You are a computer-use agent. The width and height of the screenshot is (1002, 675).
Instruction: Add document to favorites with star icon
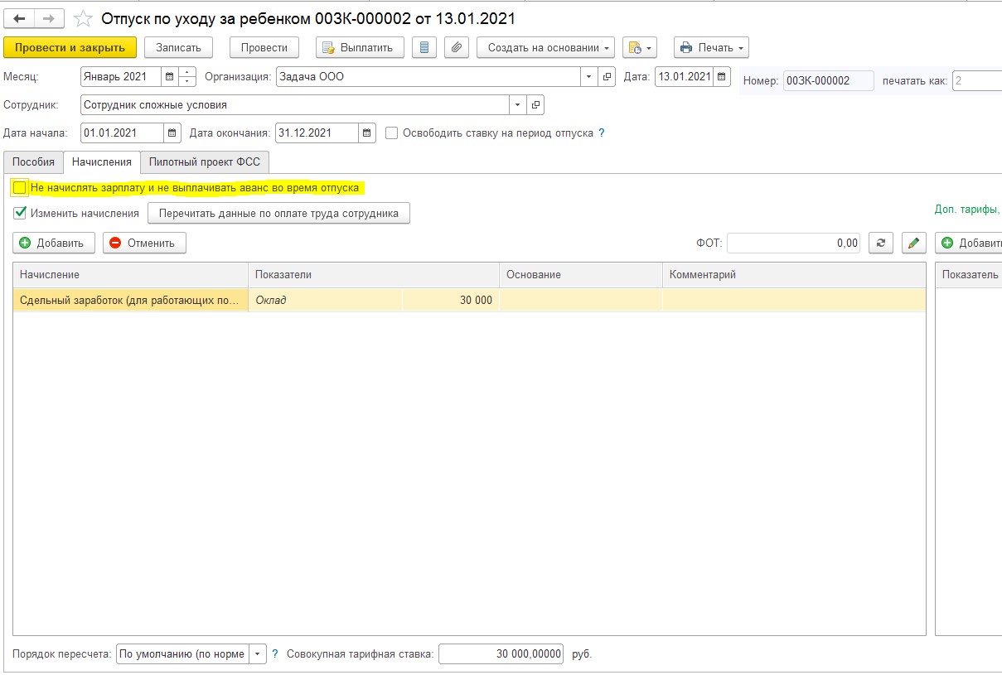point(83,18)
